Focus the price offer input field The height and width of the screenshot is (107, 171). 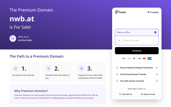(x=139, y=41)
